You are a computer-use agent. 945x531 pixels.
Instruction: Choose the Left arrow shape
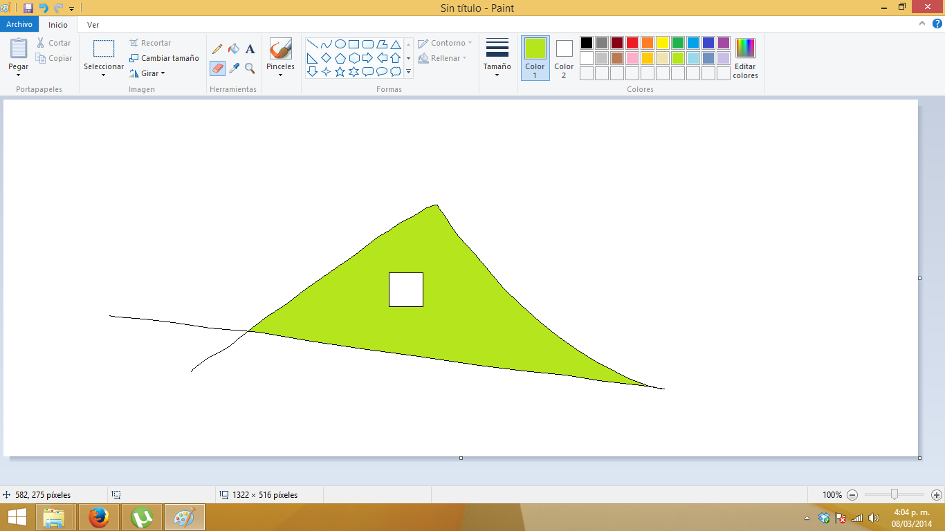tap(382, 58)
